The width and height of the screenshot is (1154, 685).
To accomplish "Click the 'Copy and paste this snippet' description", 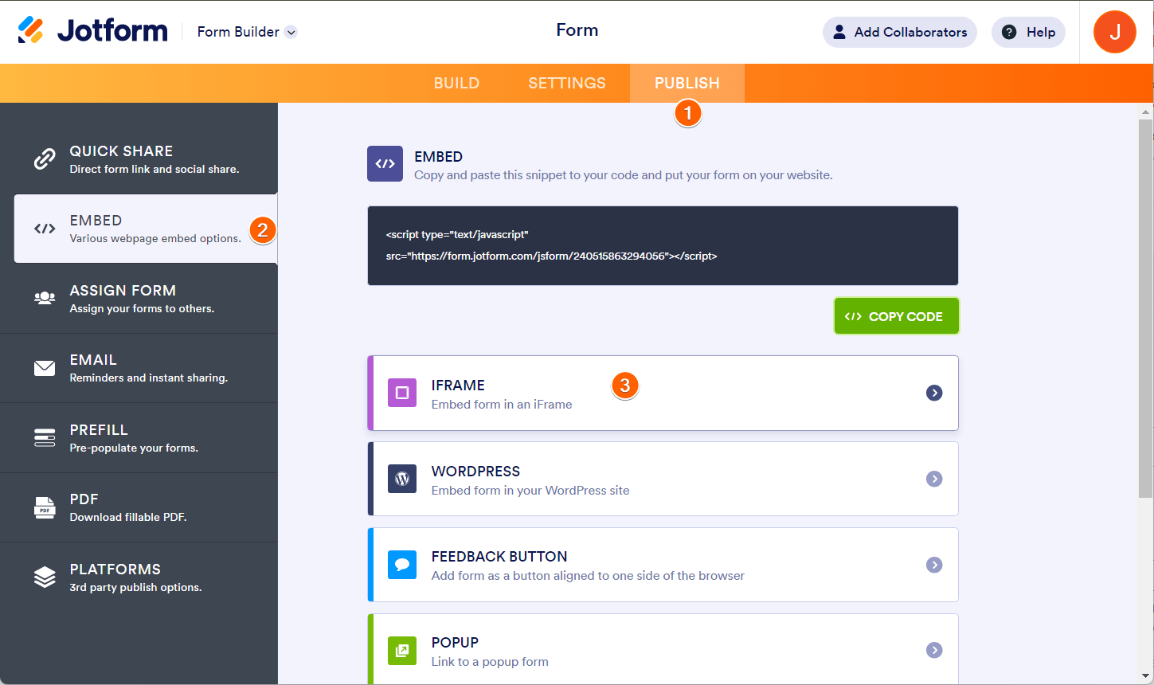I will (x=624, y=175).
